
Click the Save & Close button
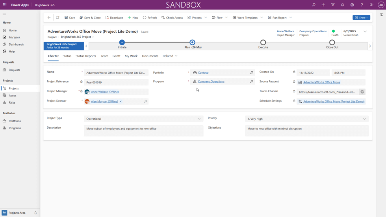(x=90, y=18)
